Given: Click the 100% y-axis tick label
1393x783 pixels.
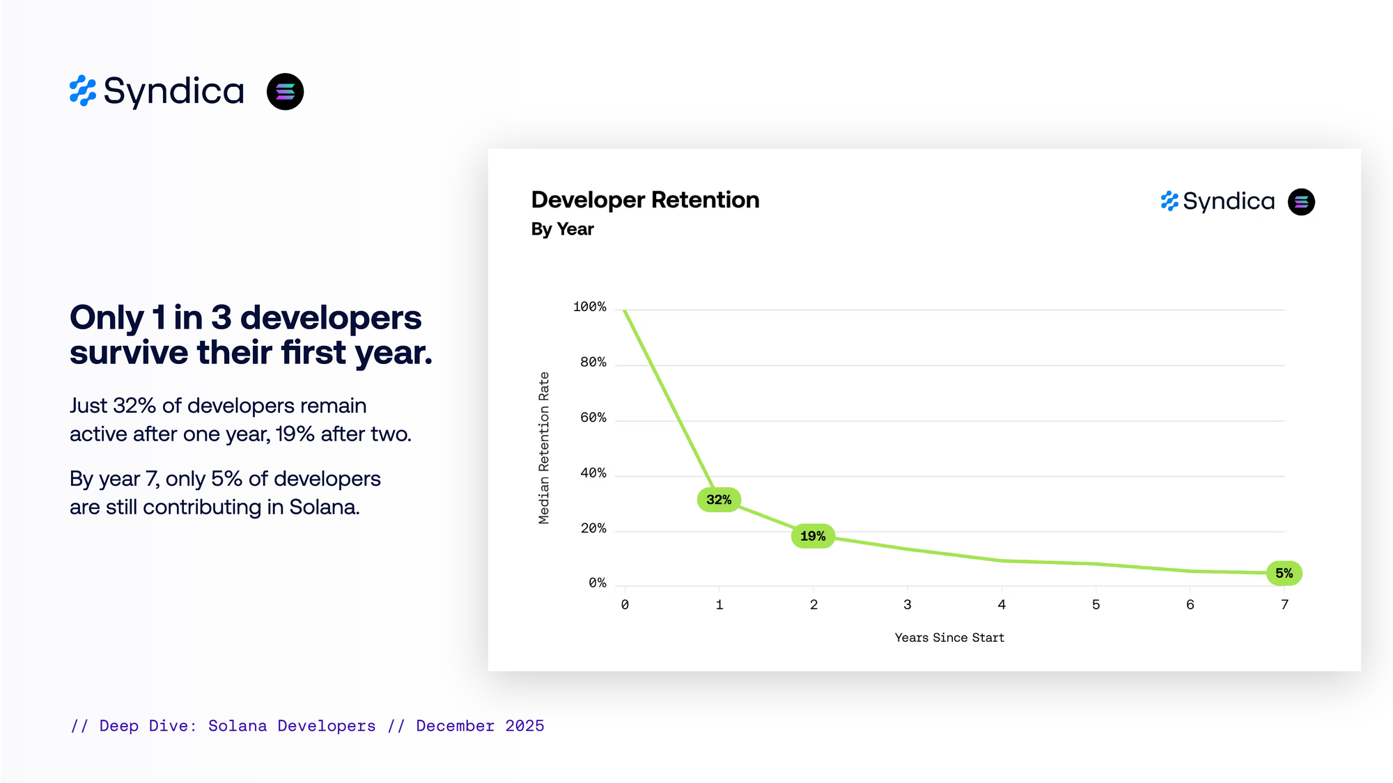Looking at the screenshot, I should pyautogui.click(x=589, y=307).
